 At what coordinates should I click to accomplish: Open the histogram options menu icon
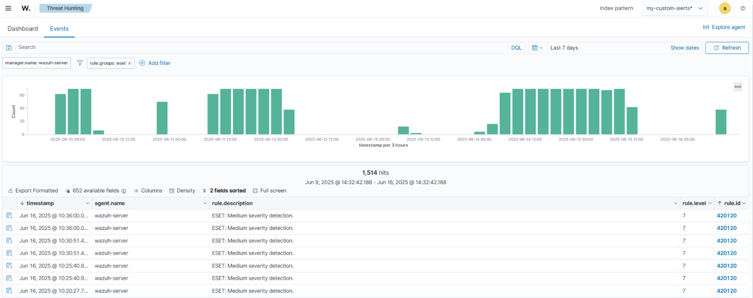737,86
